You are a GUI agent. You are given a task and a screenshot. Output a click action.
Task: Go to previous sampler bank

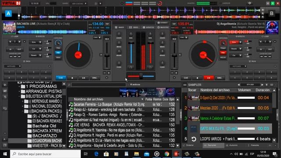238,85
